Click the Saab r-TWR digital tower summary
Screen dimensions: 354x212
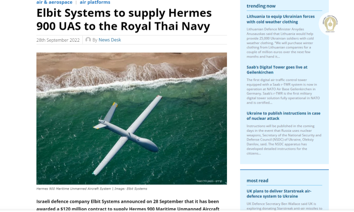tap(283, 91)
